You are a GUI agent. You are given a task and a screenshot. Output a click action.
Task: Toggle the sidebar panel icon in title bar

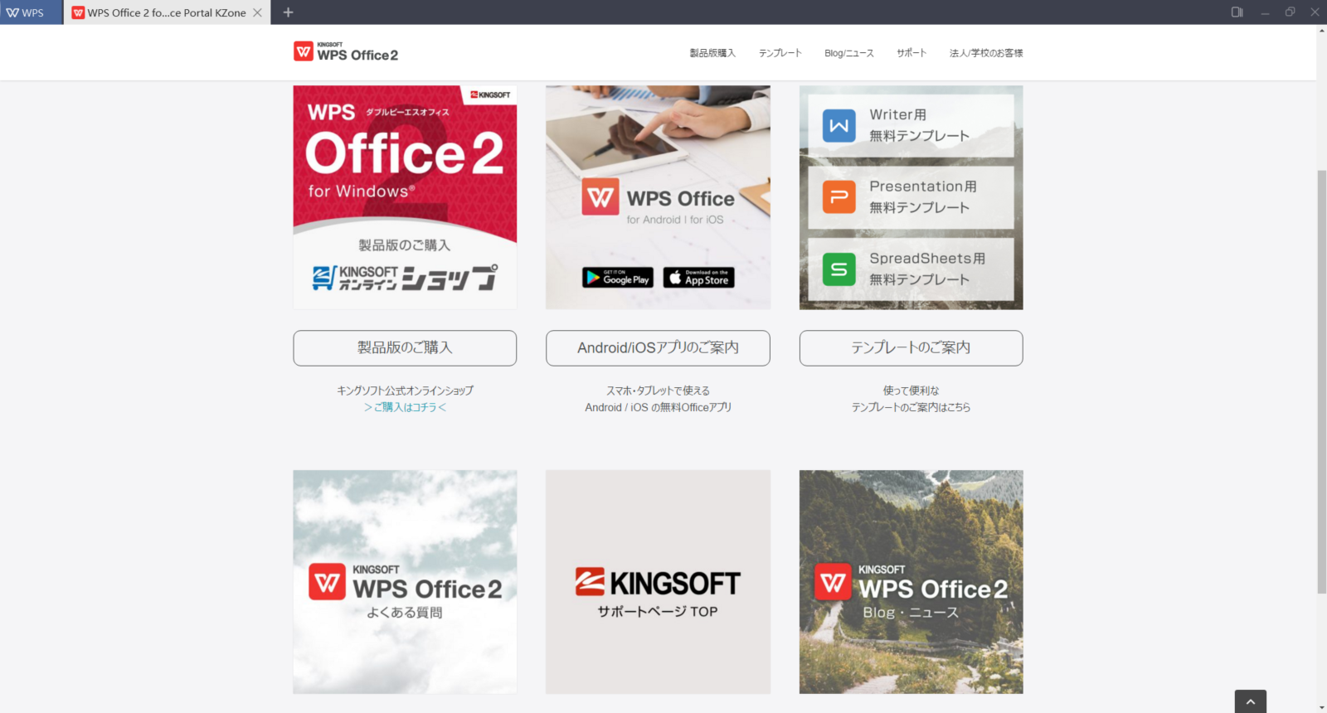coord(1237,12)
